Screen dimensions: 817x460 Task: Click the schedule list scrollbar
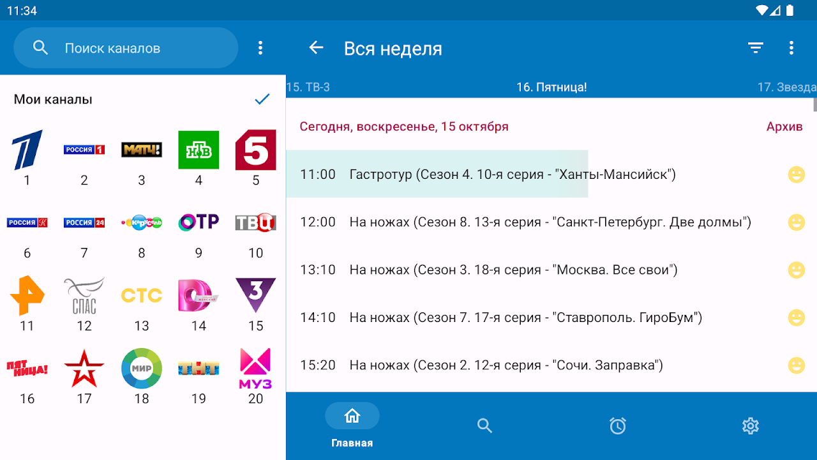point(814,105)
